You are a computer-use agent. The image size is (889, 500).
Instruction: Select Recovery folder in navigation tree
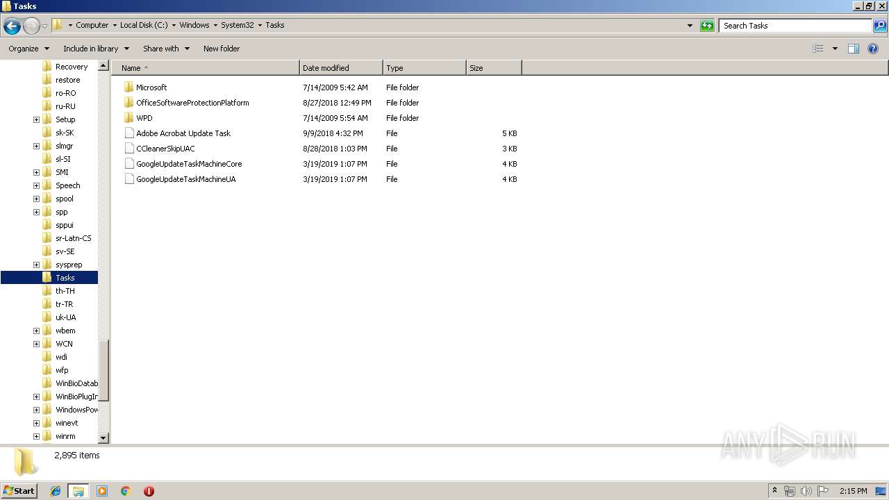tap(71, 67)
